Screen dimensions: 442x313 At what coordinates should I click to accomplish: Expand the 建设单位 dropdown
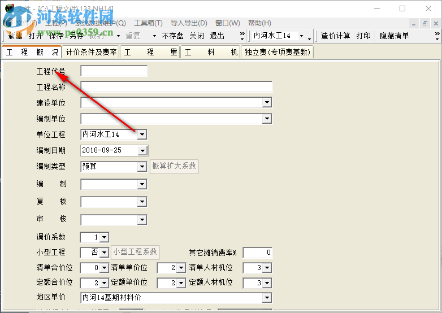point(267,103)
